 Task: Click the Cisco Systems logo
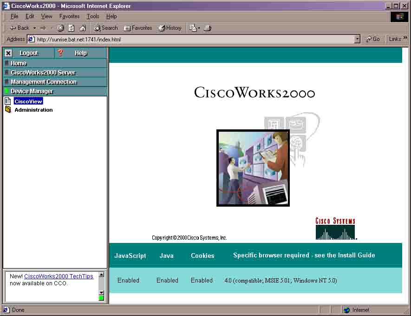pos(335,228)
